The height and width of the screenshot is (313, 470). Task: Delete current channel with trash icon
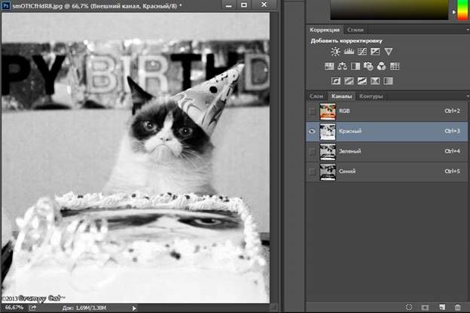tap(458, 307)
